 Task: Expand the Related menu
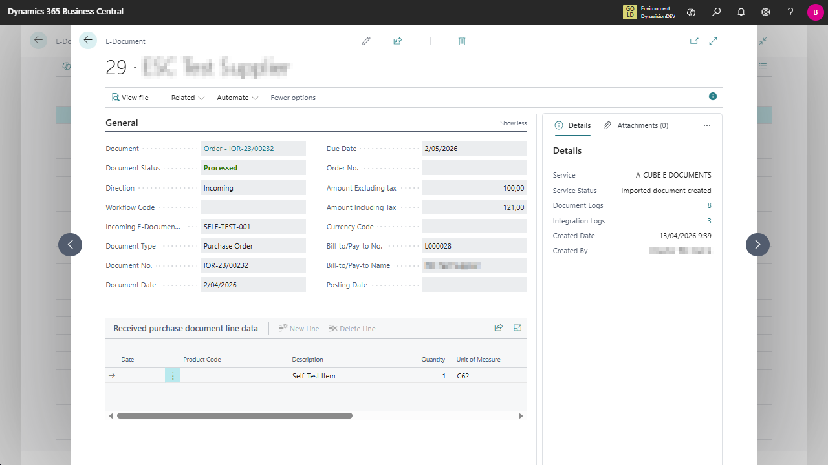(x=188, y=98)
